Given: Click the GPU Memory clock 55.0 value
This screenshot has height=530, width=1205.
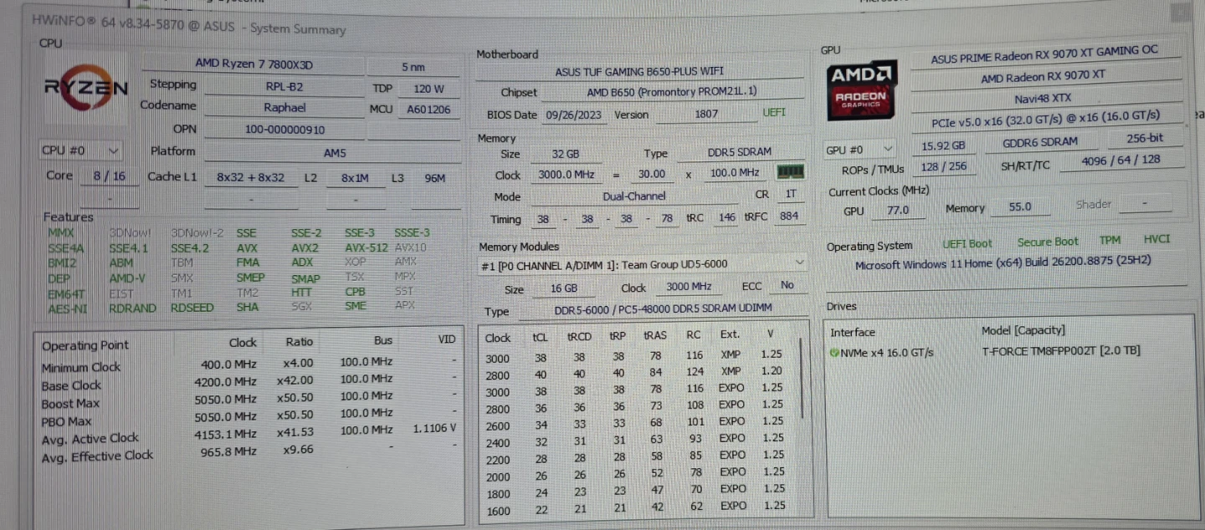Looking at the screenshot, I should (x=1019, y=207).
